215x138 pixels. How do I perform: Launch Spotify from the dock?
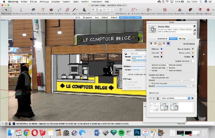point(122,133)
